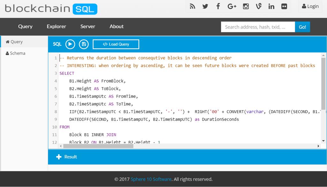Click the FROM keyword on line 10
Viewport: 327px width, 187px height.
pos(65,127)
